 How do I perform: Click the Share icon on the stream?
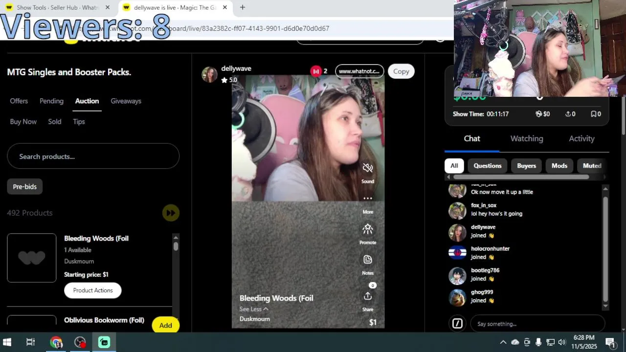(x=368, y=296)
